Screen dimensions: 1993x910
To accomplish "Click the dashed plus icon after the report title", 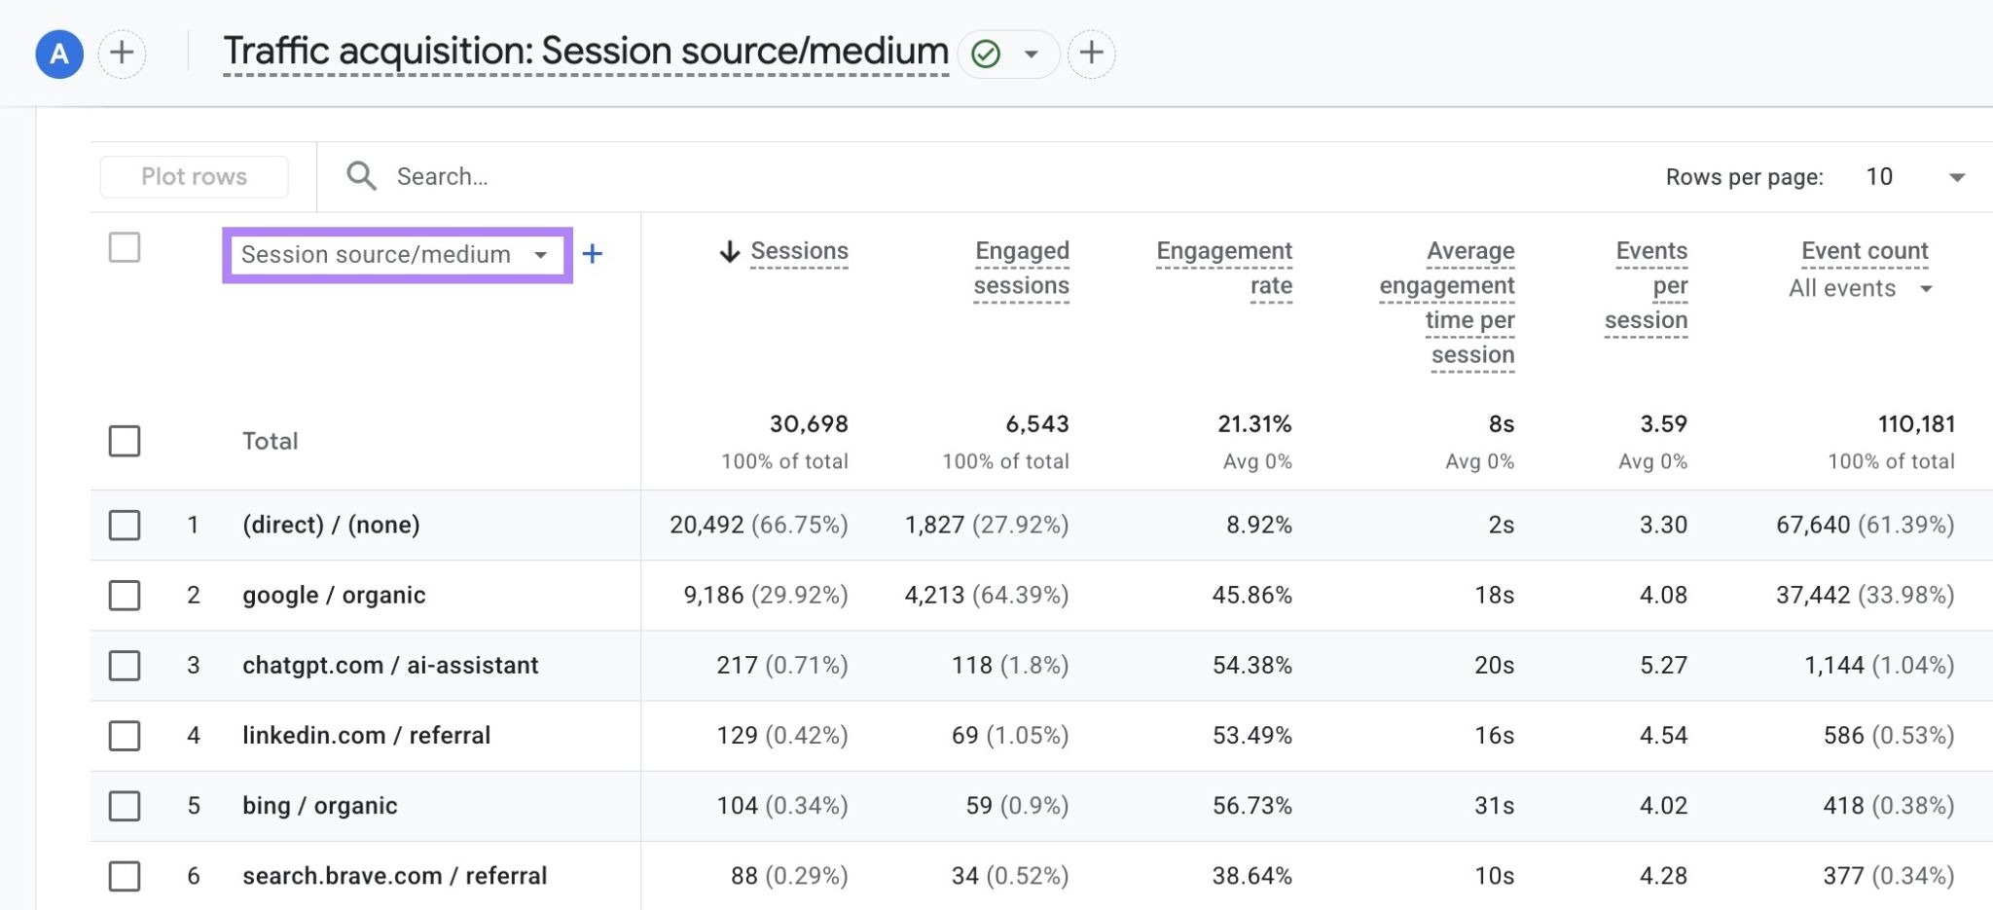I will pos(1092,53).
